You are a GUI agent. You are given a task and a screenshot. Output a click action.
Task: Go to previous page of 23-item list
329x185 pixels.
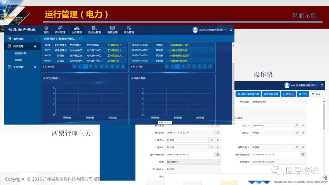click(x=172, y=66)
